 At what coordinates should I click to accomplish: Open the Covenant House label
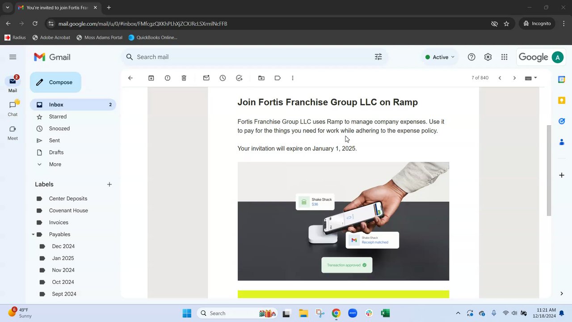(x=68, y=211)
